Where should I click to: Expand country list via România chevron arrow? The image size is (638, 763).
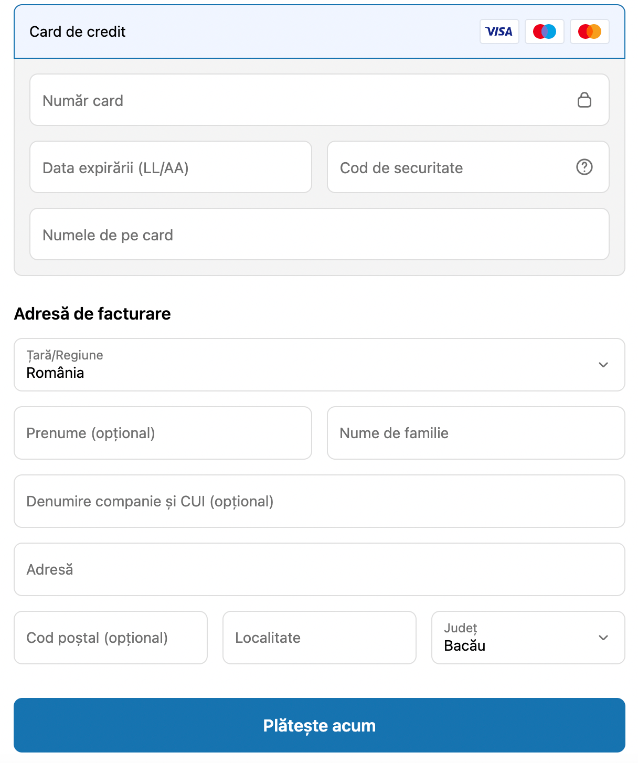click(x=603, y=365)
